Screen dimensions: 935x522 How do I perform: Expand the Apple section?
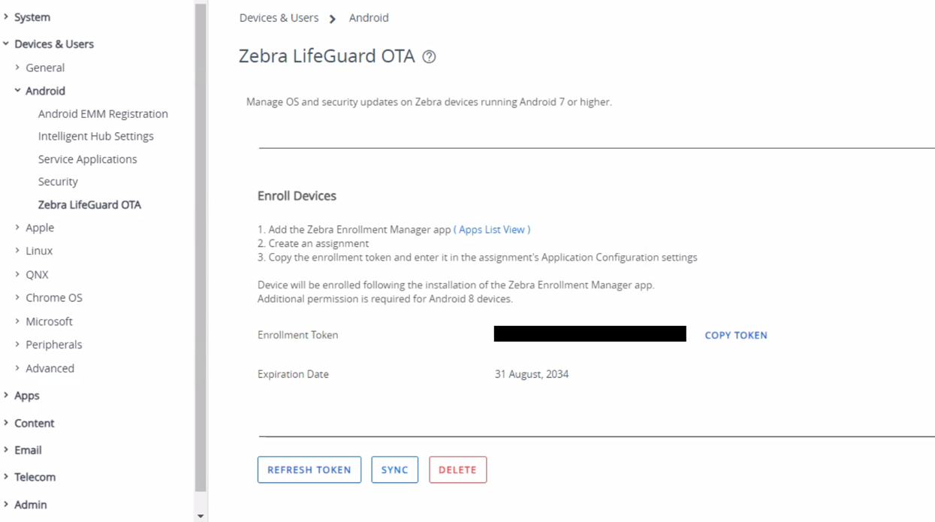click(39, 227)
